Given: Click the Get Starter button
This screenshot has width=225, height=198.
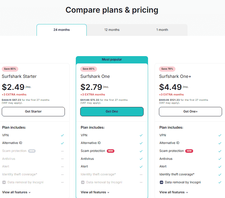Looking at the screenshot, I should click(x=33, y=112).
